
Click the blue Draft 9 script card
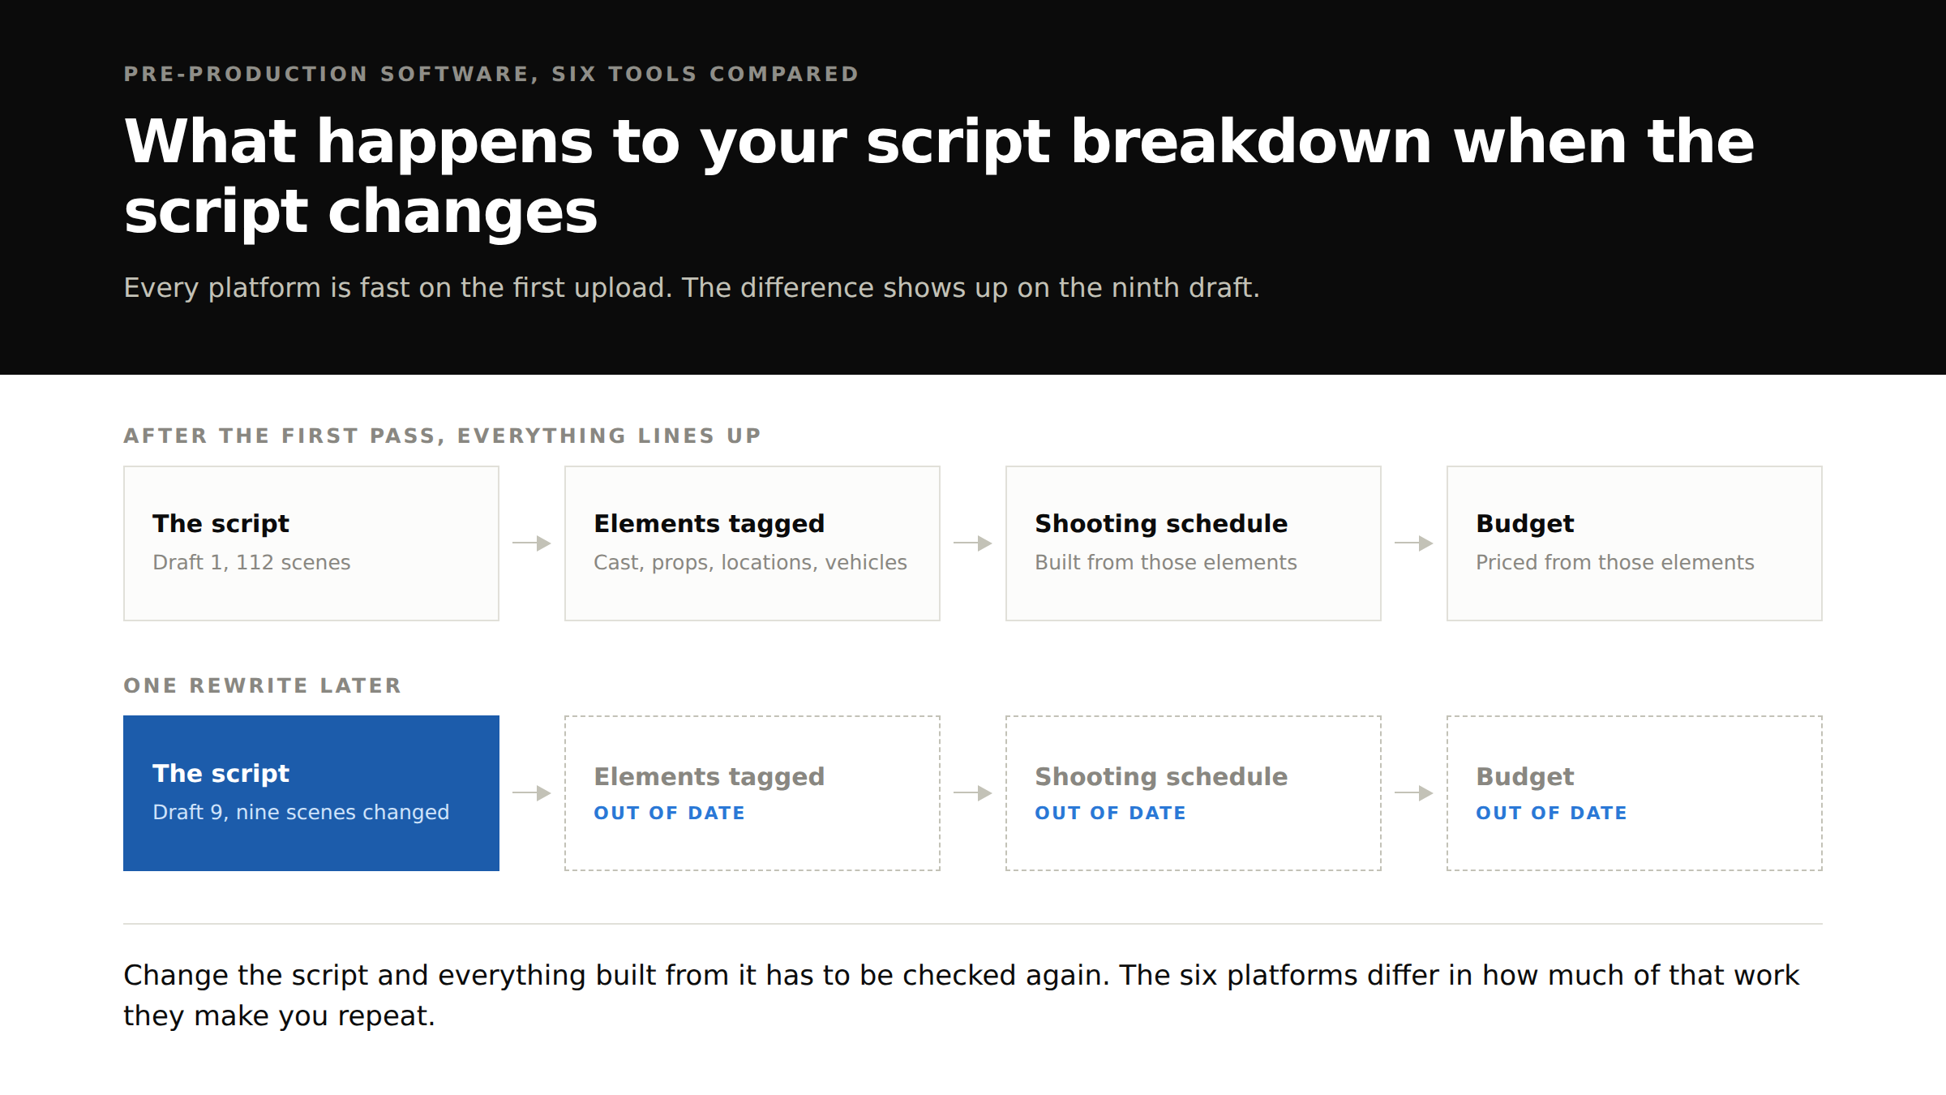coord(311,793)
